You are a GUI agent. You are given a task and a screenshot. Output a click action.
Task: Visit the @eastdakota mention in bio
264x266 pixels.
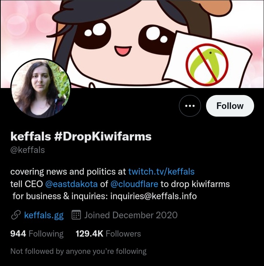pyautogui.click(x=71, y=184)
